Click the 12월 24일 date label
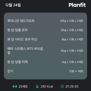The image size is (91, 91). [13, 5]
